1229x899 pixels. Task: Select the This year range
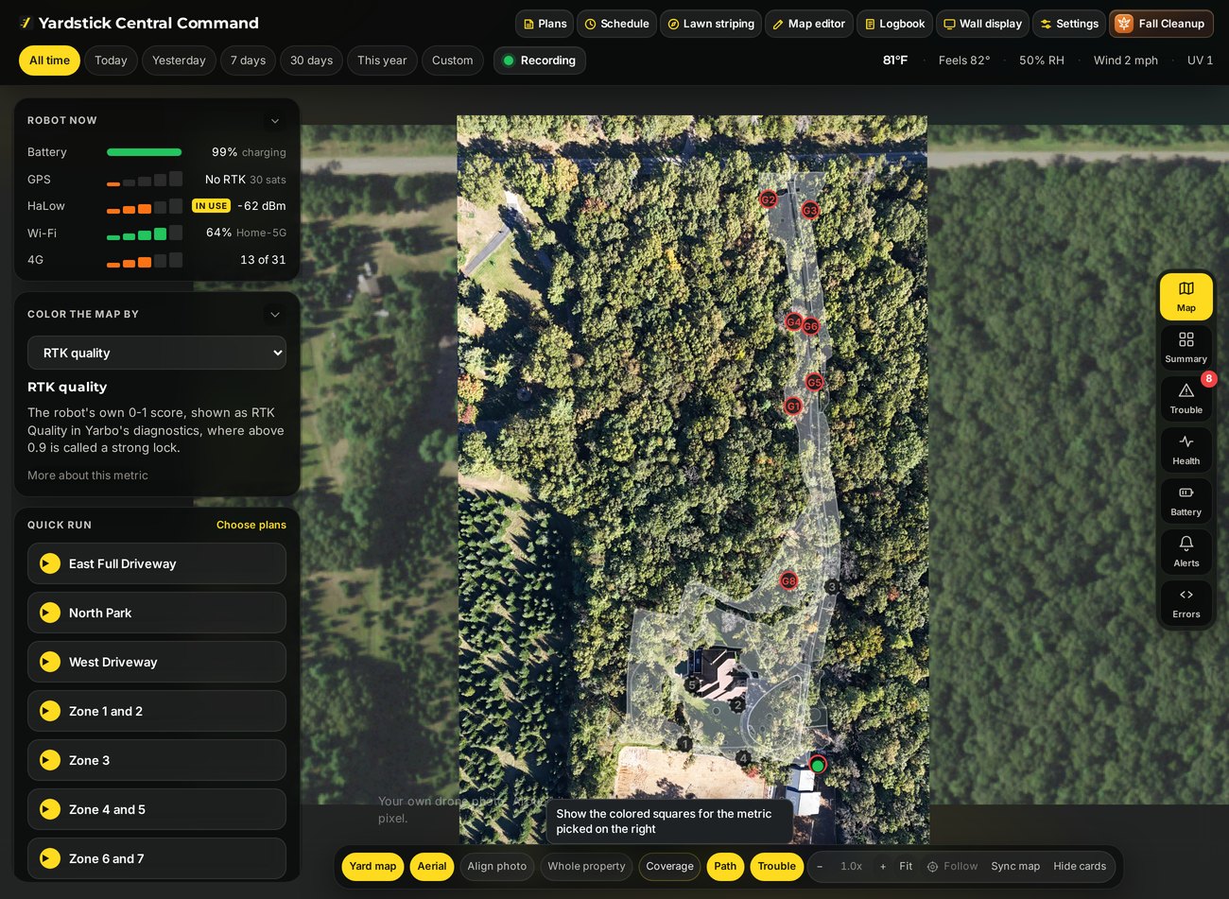[382, 61]
